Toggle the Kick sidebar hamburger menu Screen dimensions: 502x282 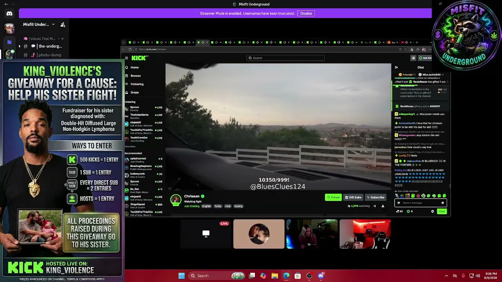126,58
